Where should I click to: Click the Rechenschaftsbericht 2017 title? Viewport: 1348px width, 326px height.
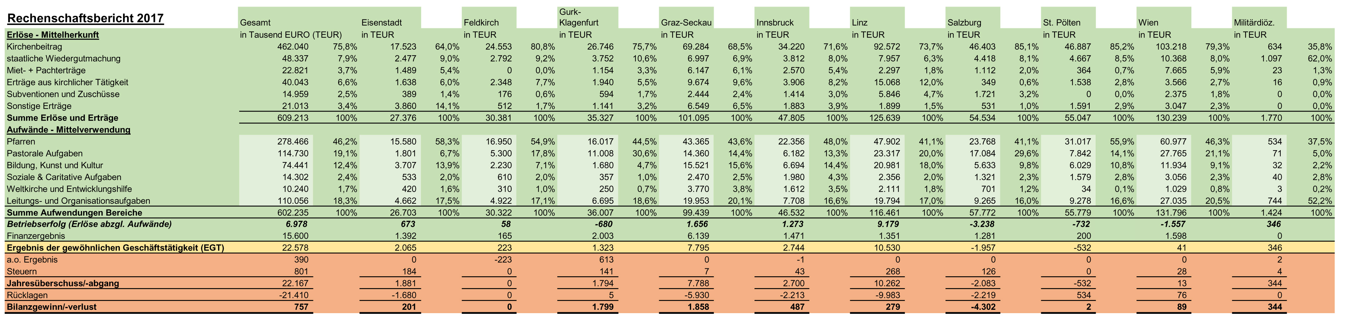[85, 19]
